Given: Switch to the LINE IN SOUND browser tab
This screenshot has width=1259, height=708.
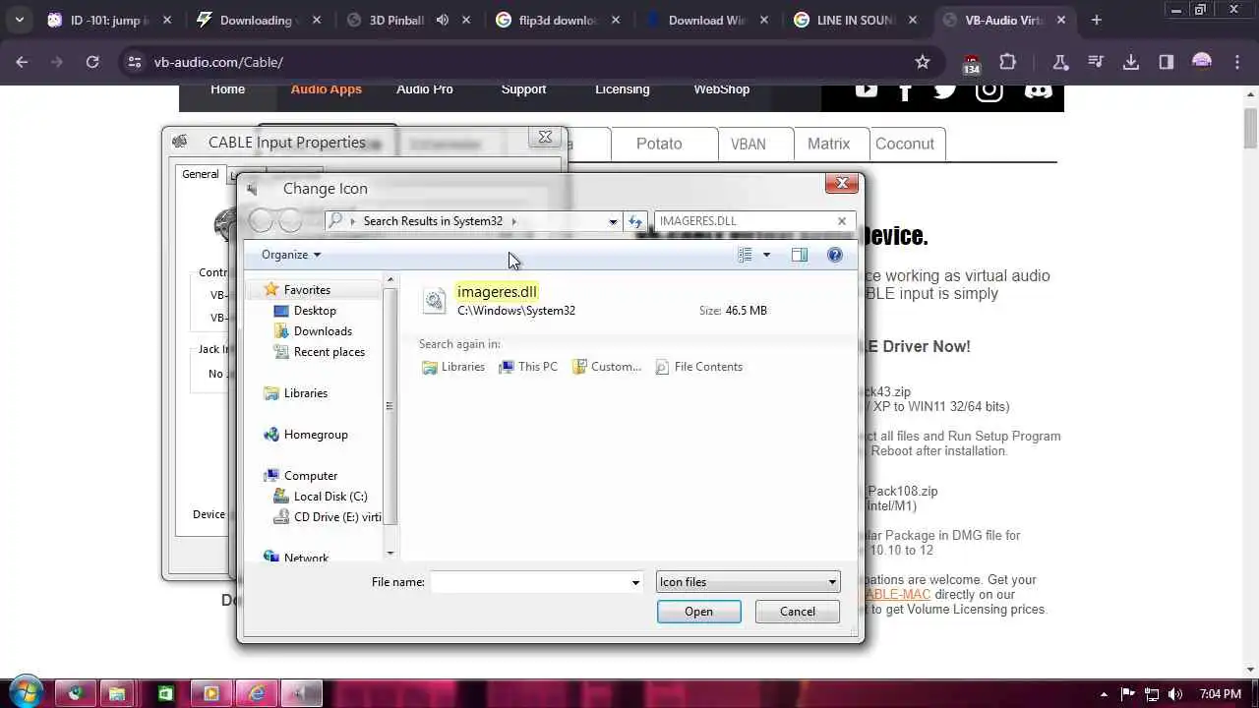Looking at the screenshot, I should (855, 20).
